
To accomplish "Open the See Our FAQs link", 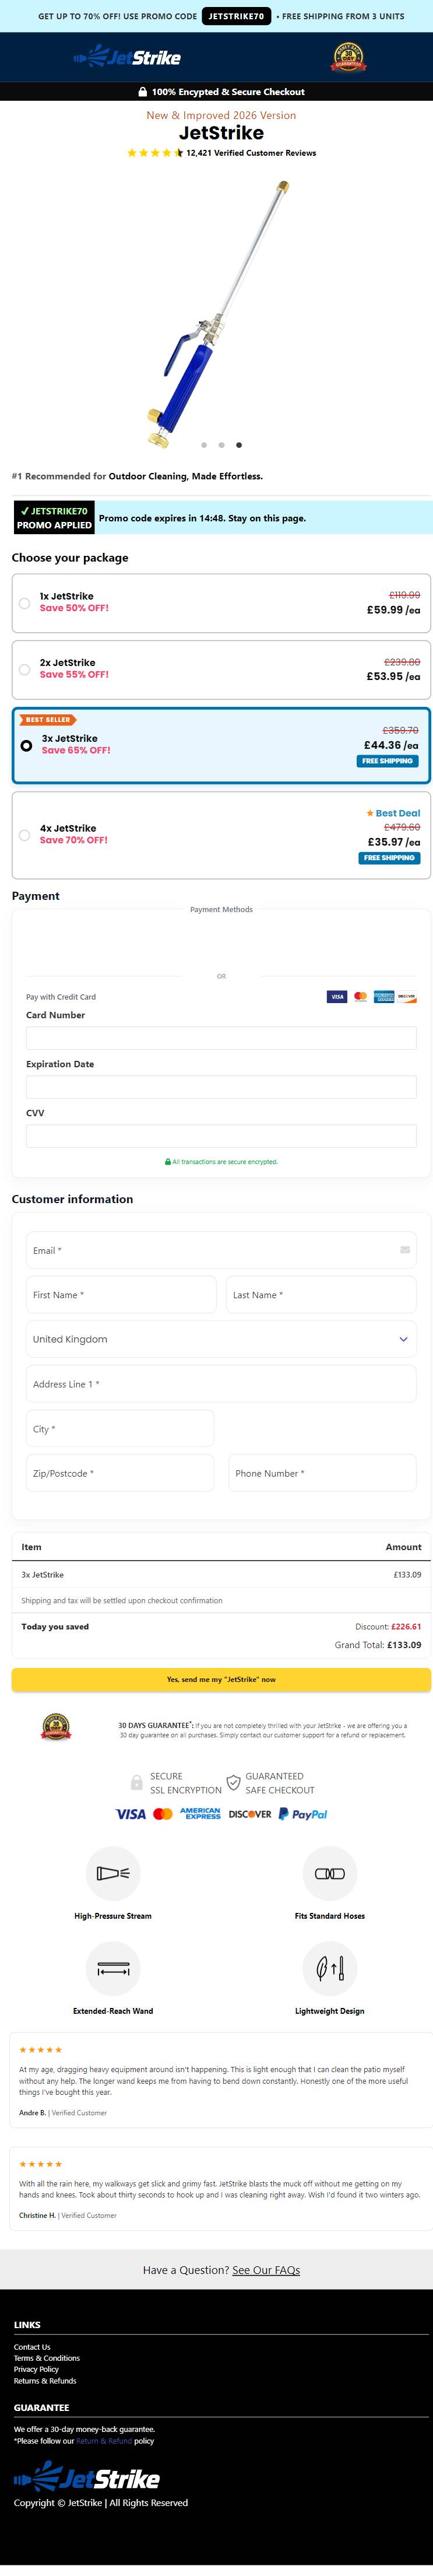I will pos(266,2270).
